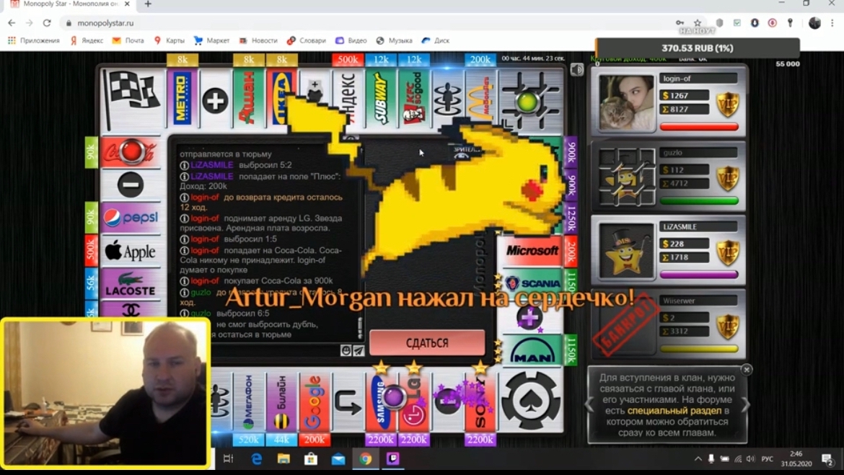
Task: Click the СДАТЬСЯ surrender button
Action: 427,342
